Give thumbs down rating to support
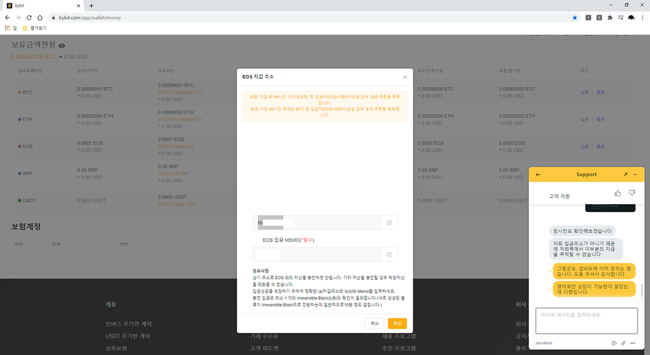 pos(632,193)
